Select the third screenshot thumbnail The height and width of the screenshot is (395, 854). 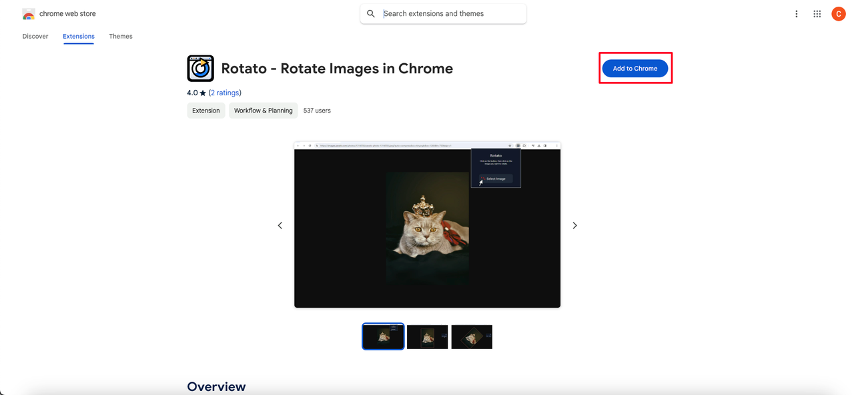pyautogui.click(x=472, y=337)
